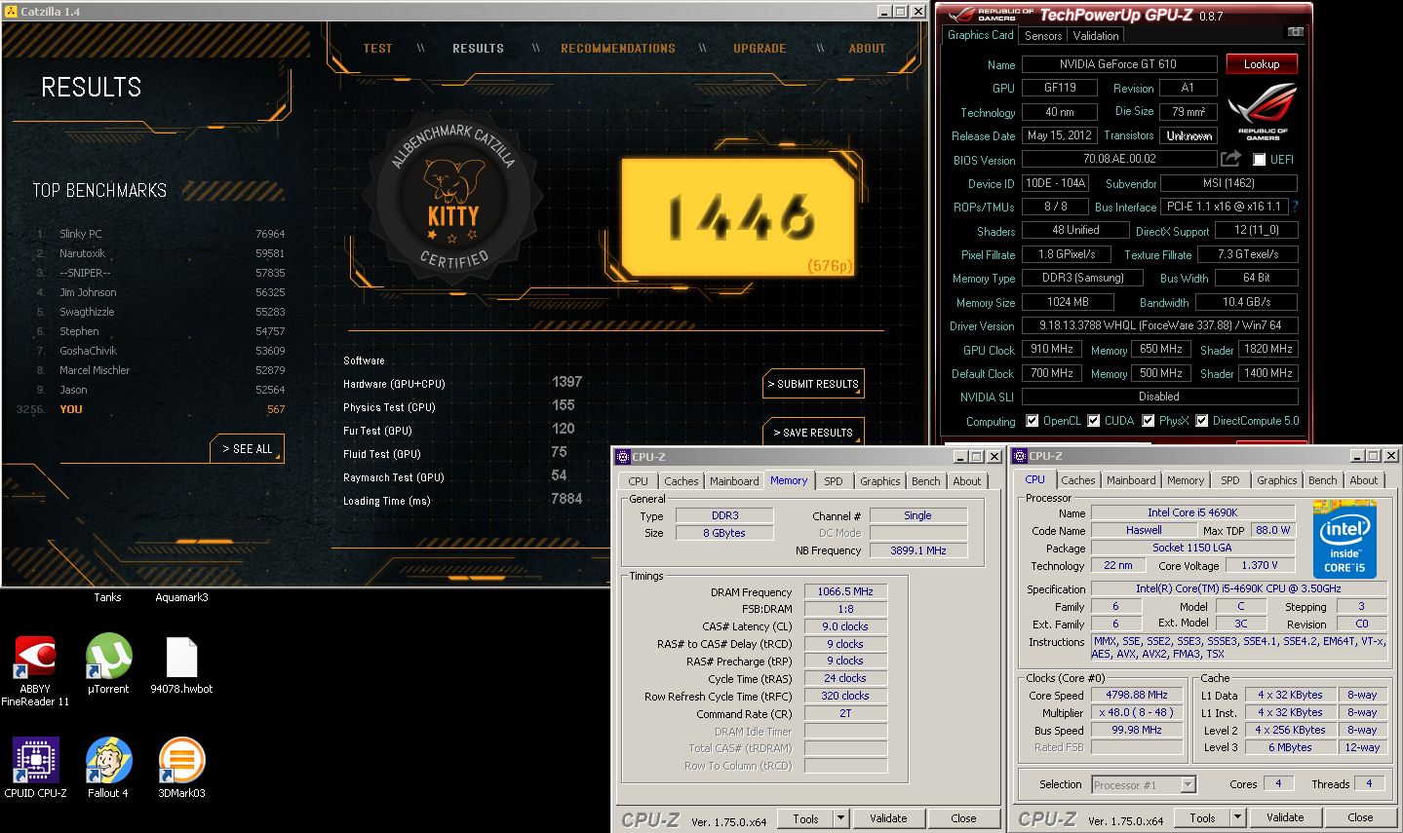The height and width of the screenshot is (833, 1403).
Task: Switch to Sensors tab in GPU-Z
Action: (x=1043, y=35)
